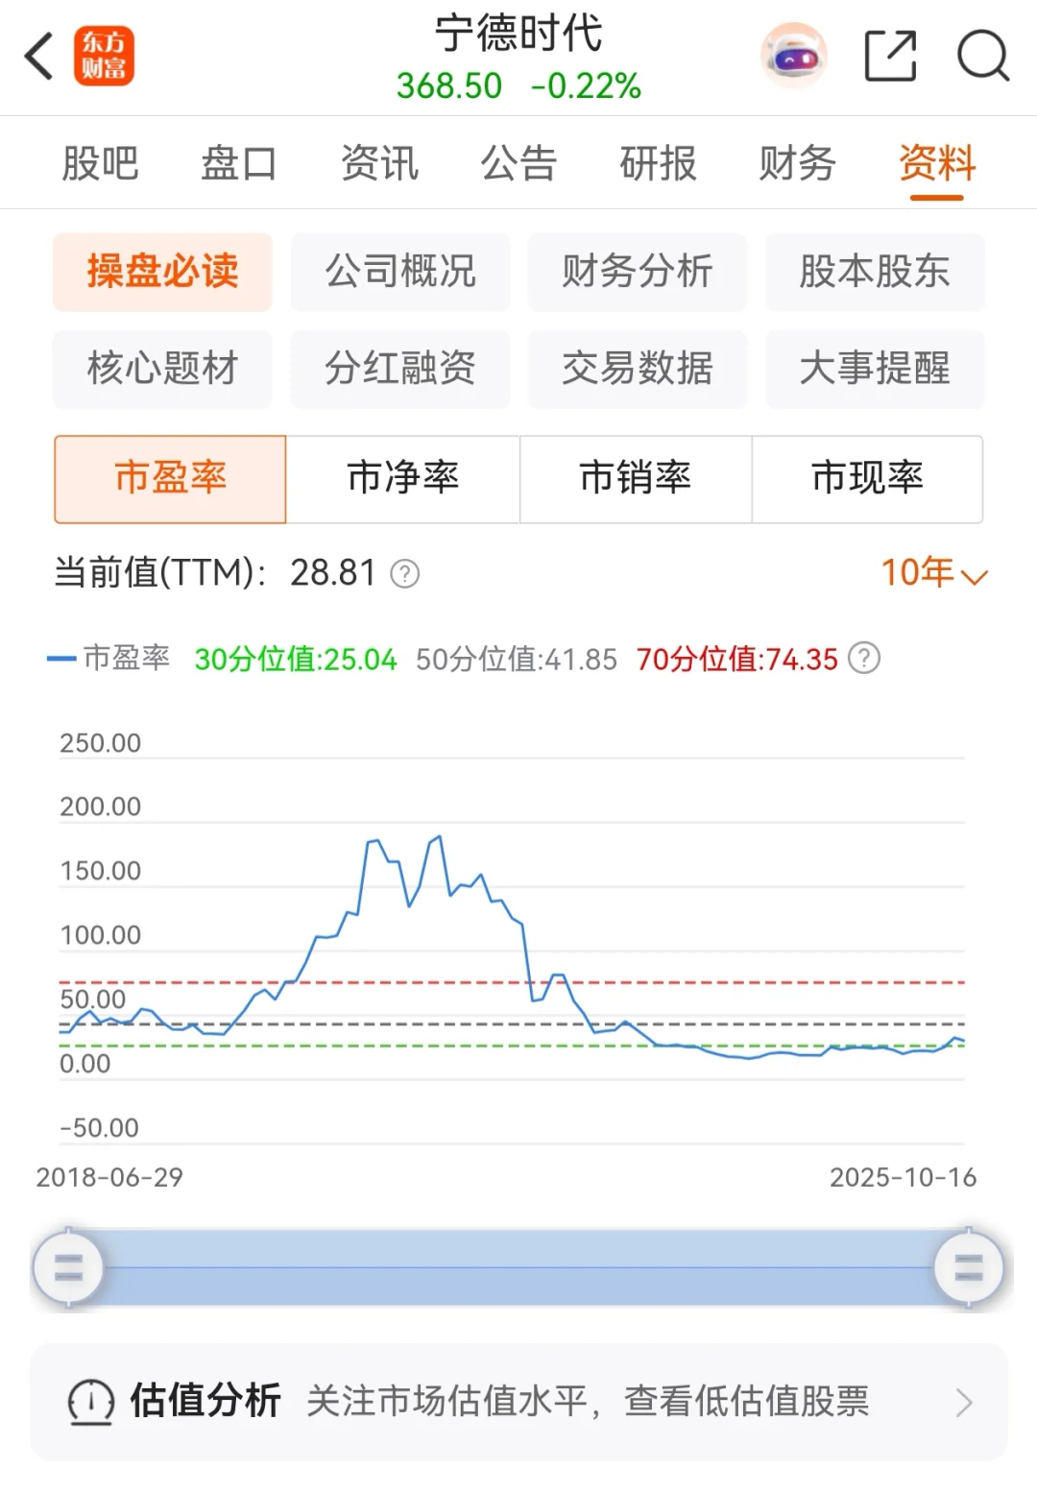Open the search magnifier icon
Image resolution: width=1037 pixels, height=1492 pixels.
[983, 56]
